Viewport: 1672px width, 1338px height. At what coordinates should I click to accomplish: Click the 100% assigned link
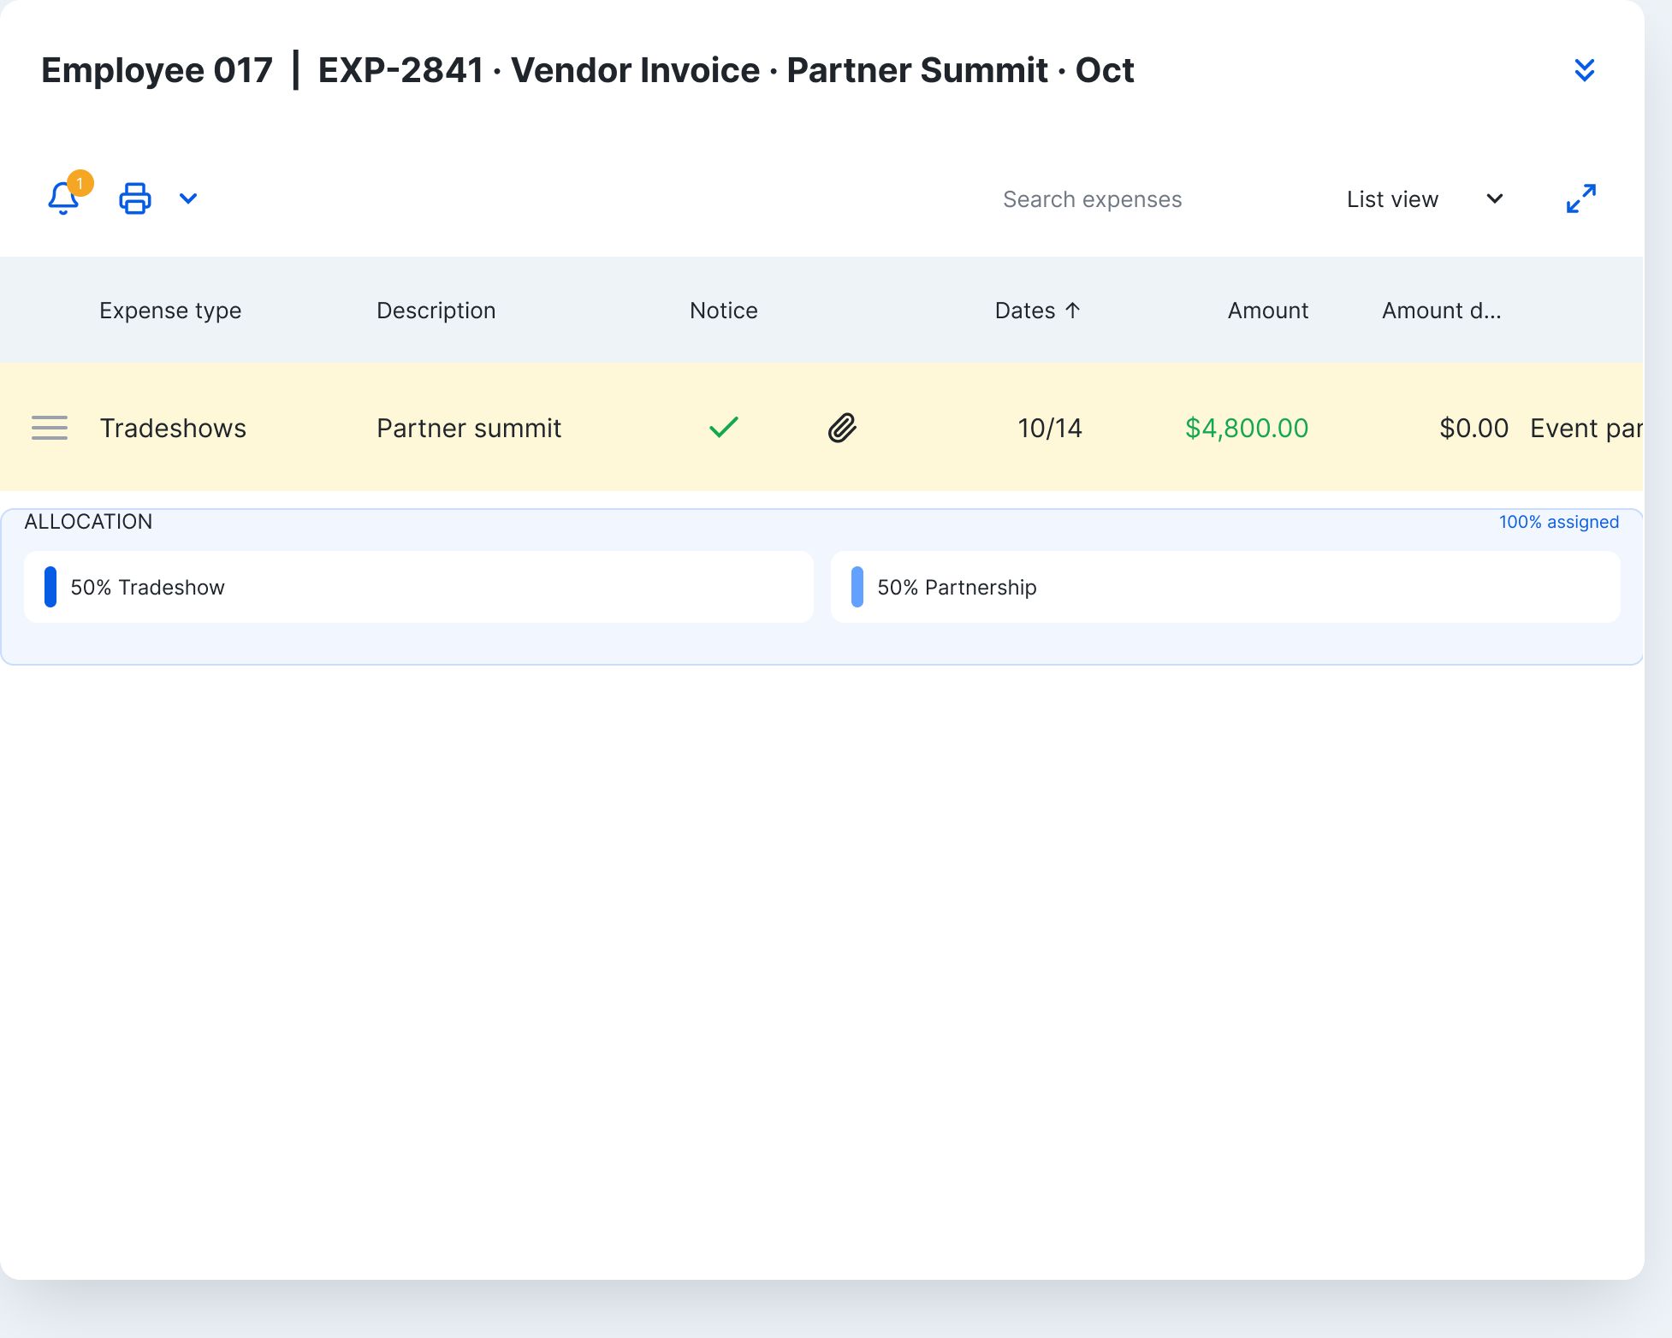coord(1559,522)
